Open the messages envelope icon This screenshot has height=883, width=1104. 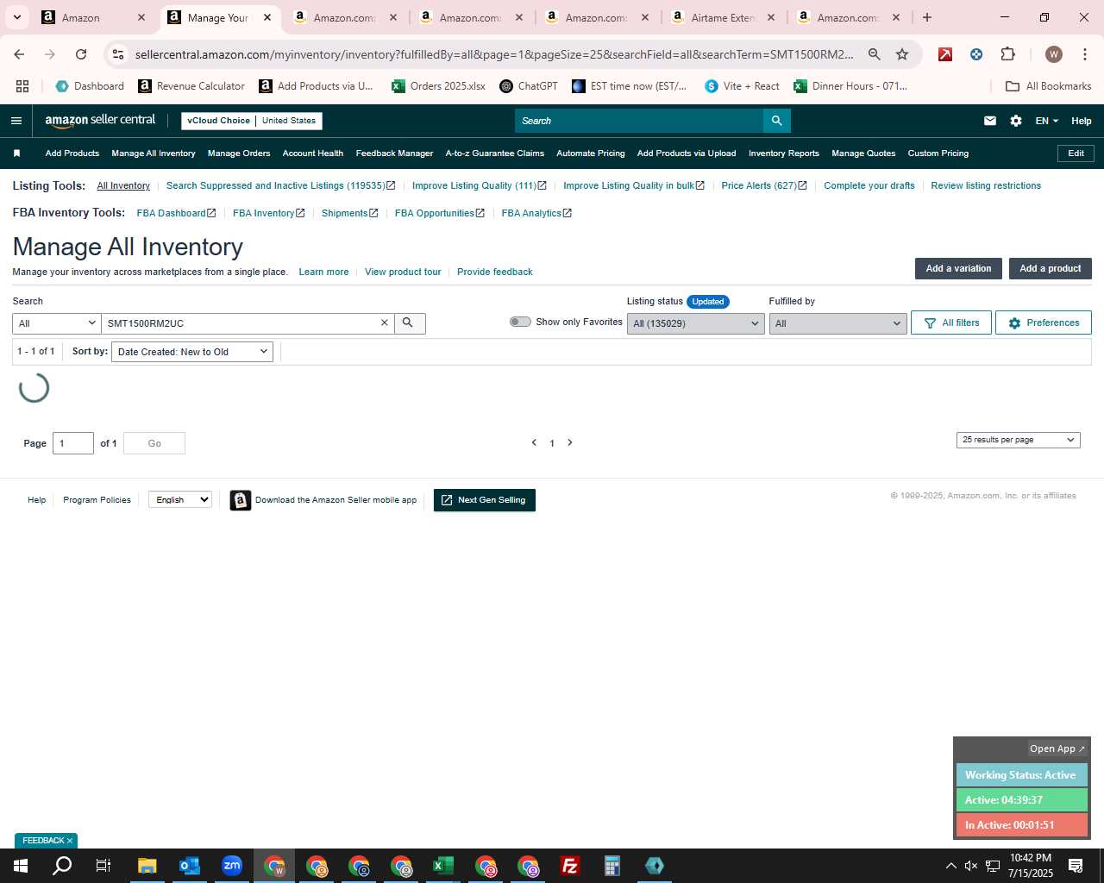(990, 121)
